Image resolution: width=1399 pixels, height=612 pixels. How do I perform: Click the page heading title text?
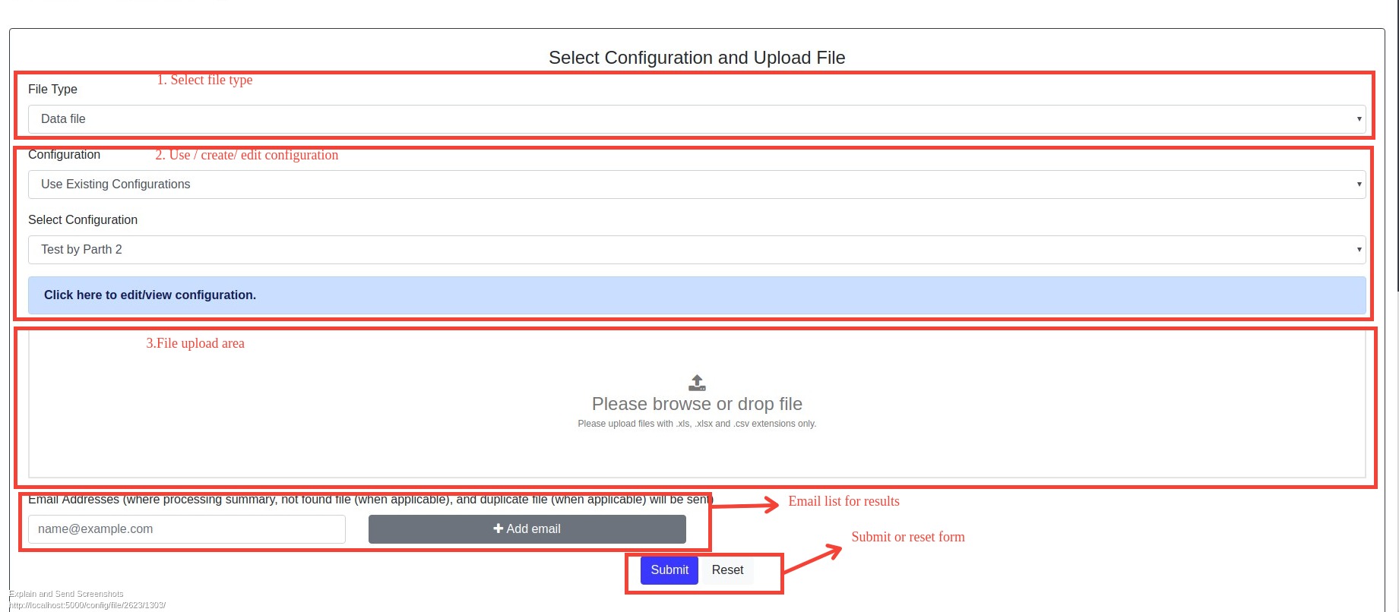pos(697,58)
